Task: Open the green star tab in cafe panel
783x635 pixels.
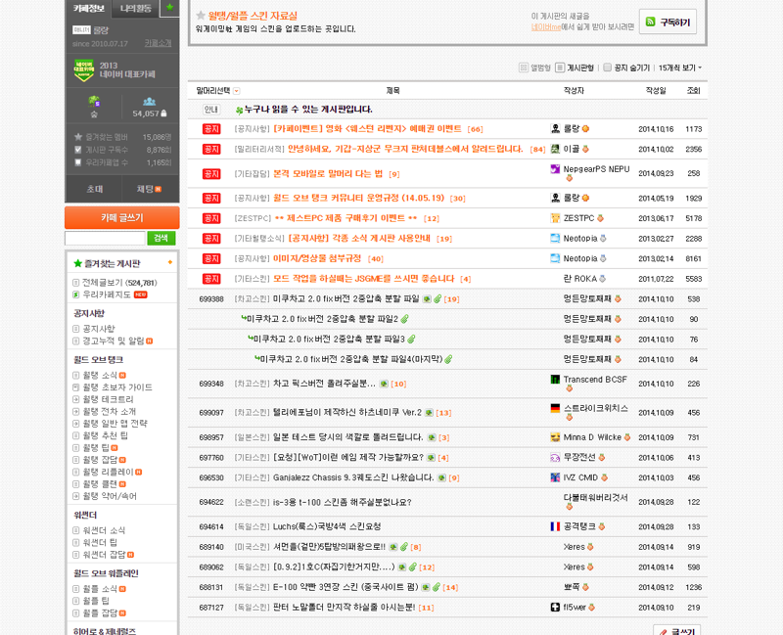Action: [169, 8]
